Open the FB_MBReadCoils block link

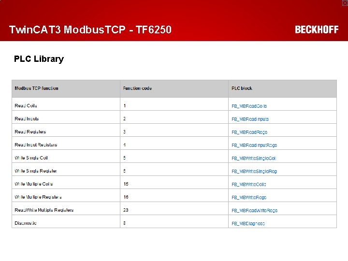pyautogui.click(x=249, y=106)
